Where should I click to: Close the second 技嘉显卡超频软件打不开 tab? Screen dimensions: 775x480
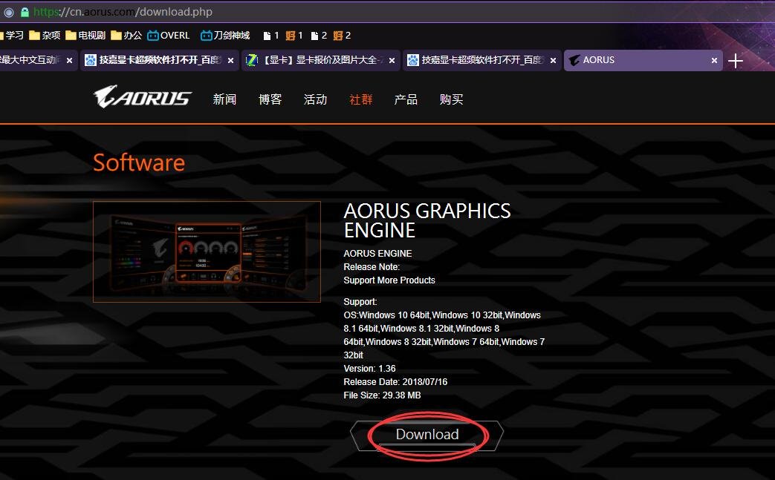pos(553,60)
